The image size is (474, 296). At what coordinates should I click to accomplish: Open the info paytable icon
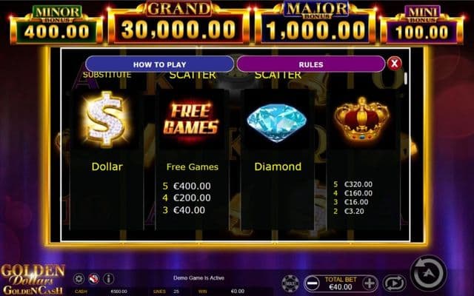point(109,278)
